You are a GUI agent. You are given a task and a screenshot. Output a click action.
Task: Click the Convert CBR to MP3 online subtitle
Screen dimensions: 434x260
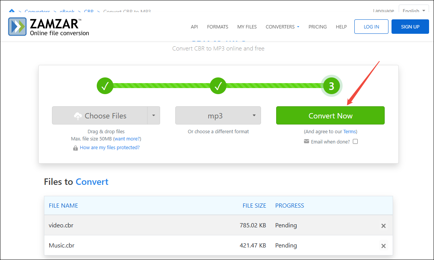218,49
